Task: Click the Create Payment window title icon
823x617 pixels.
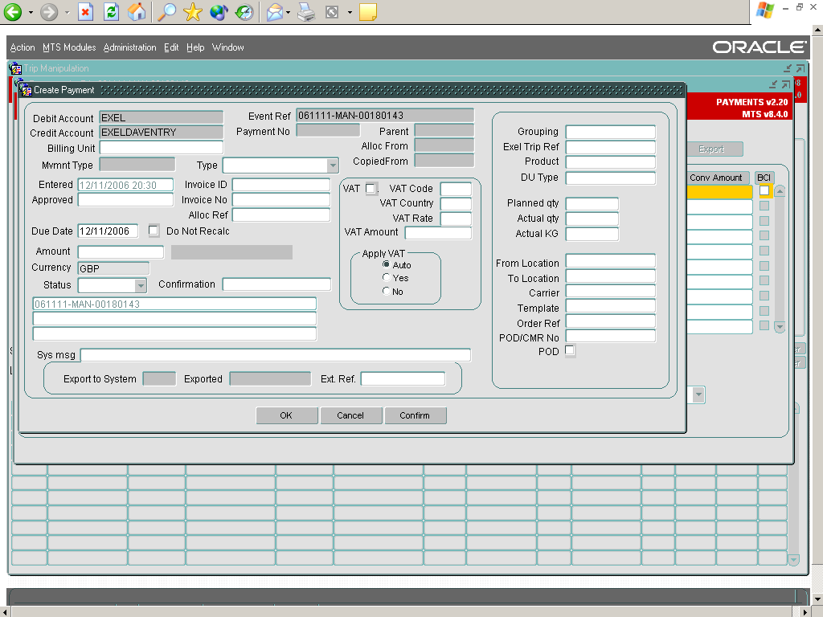Action: click(x=25, y=90)
